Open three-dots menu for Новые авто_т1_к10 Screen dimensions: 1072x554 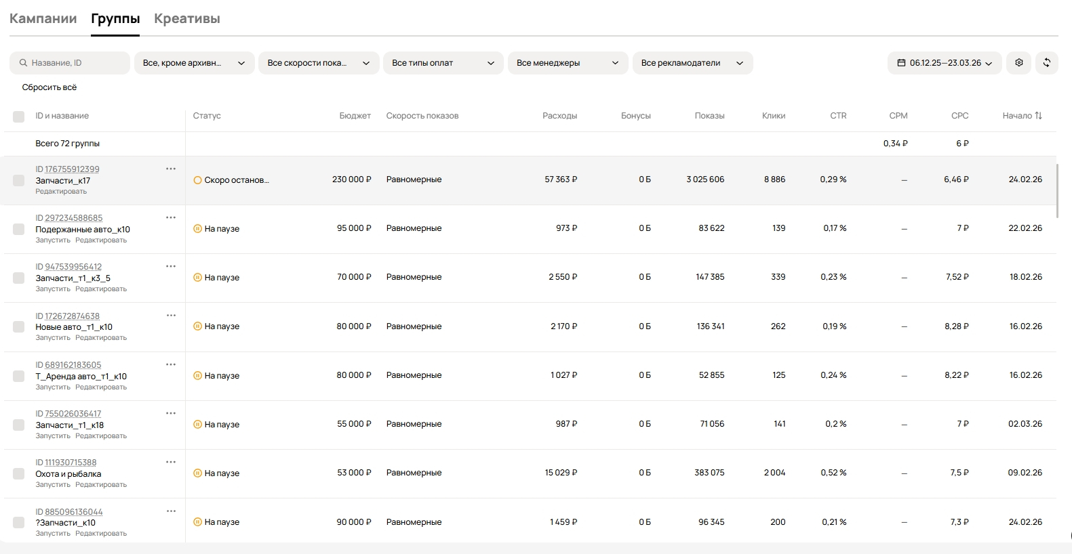point(171,315)
